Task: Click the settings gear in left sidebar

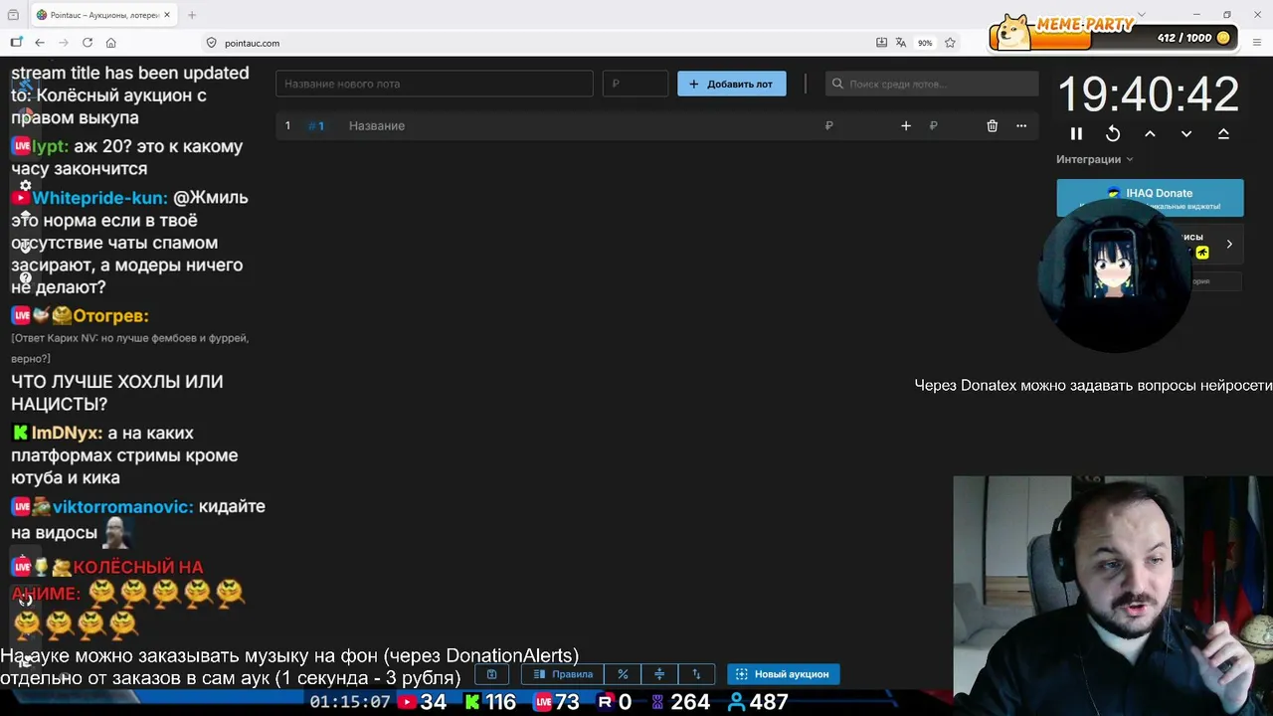Action: click(26, 185)
